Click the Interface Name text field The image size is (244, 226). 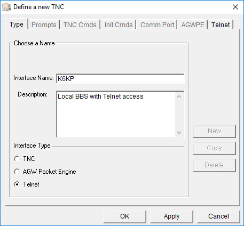pyautogui.click(x=120, y=78)
